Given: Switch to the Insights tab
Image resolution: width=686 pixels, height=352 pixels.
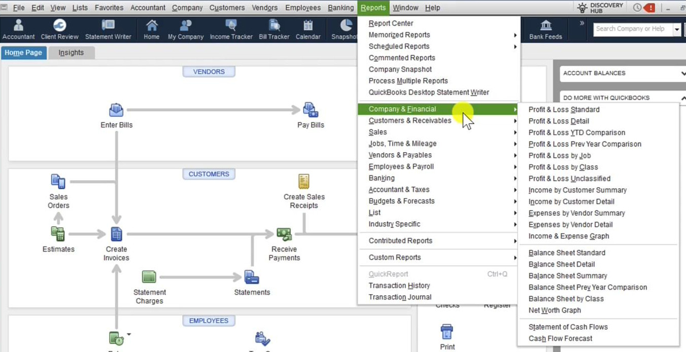Looking at the screenshot, I should (71, 53).
